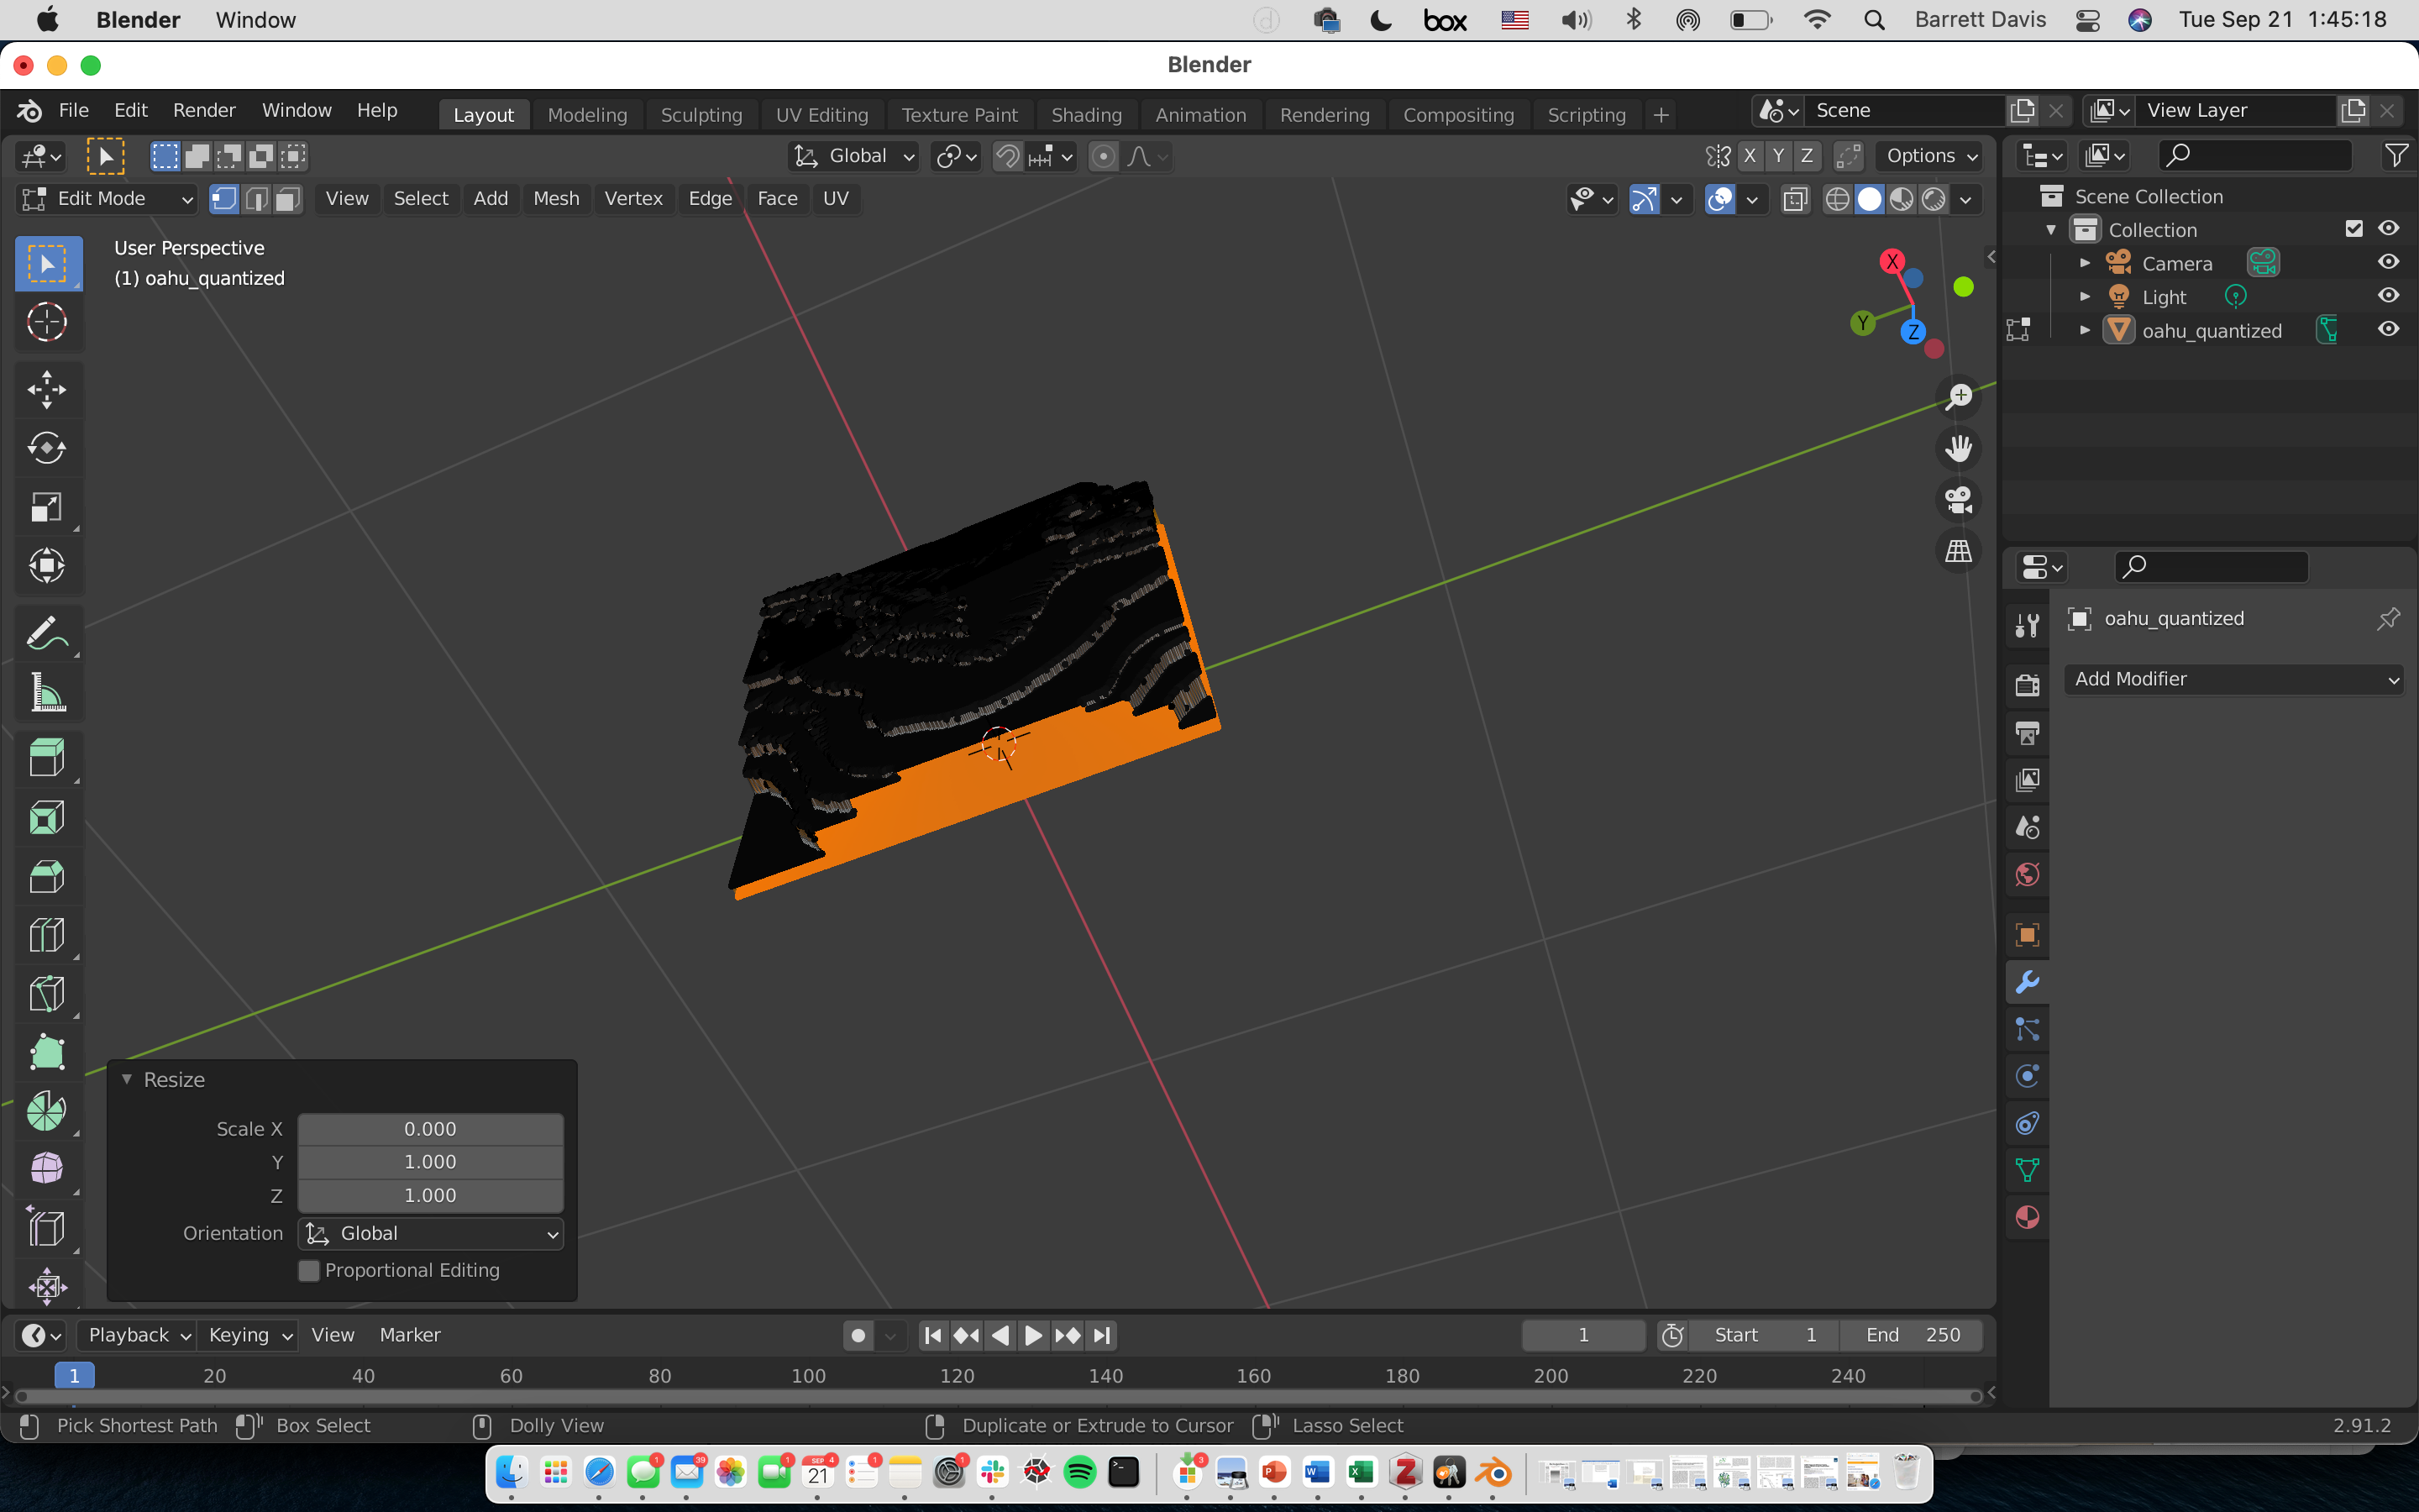The image size is (2419, 1512).
Task: Click the timeline Marker menu
Action: (410, 1335)
